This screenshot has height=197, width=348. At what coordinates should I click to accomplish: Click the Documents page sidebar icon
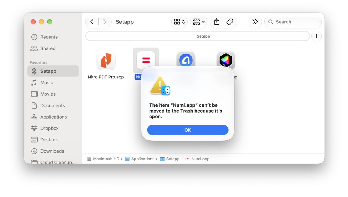coord(34,105)
